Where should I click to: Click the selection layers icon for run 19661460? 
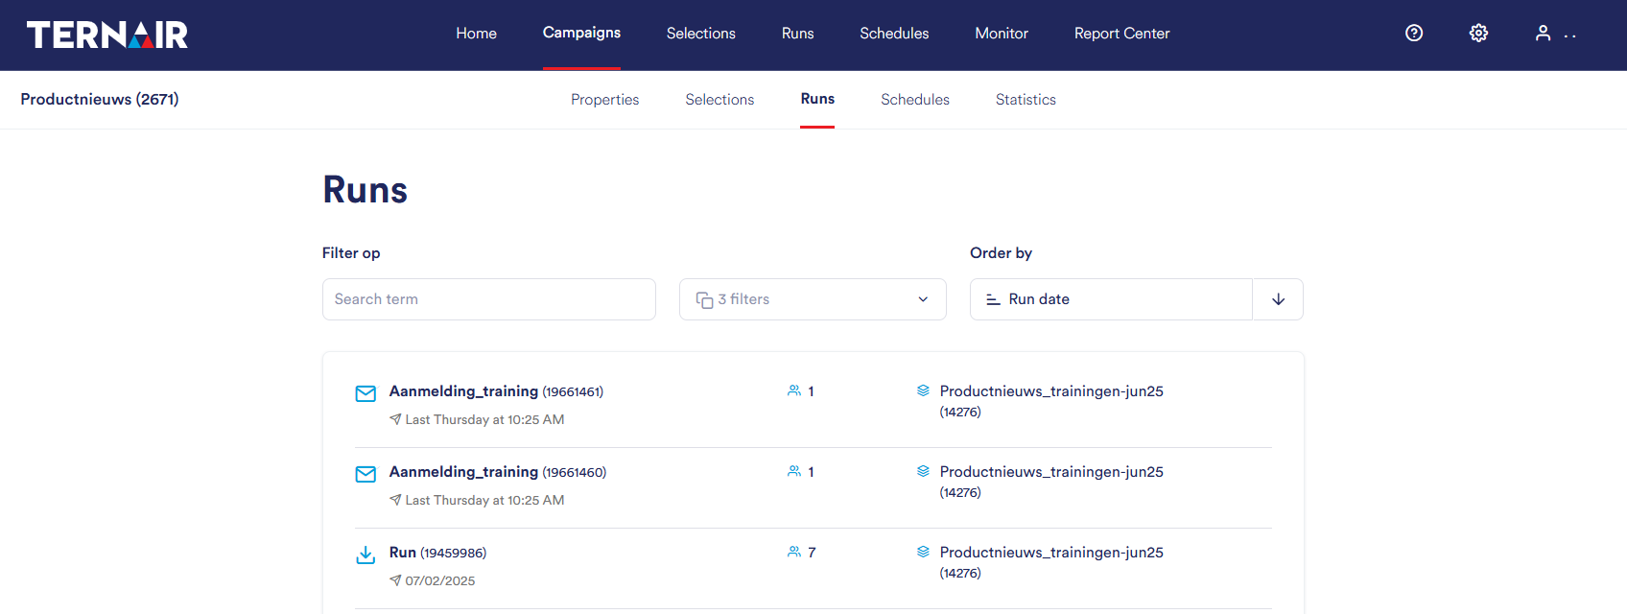[x=923, y=472]
